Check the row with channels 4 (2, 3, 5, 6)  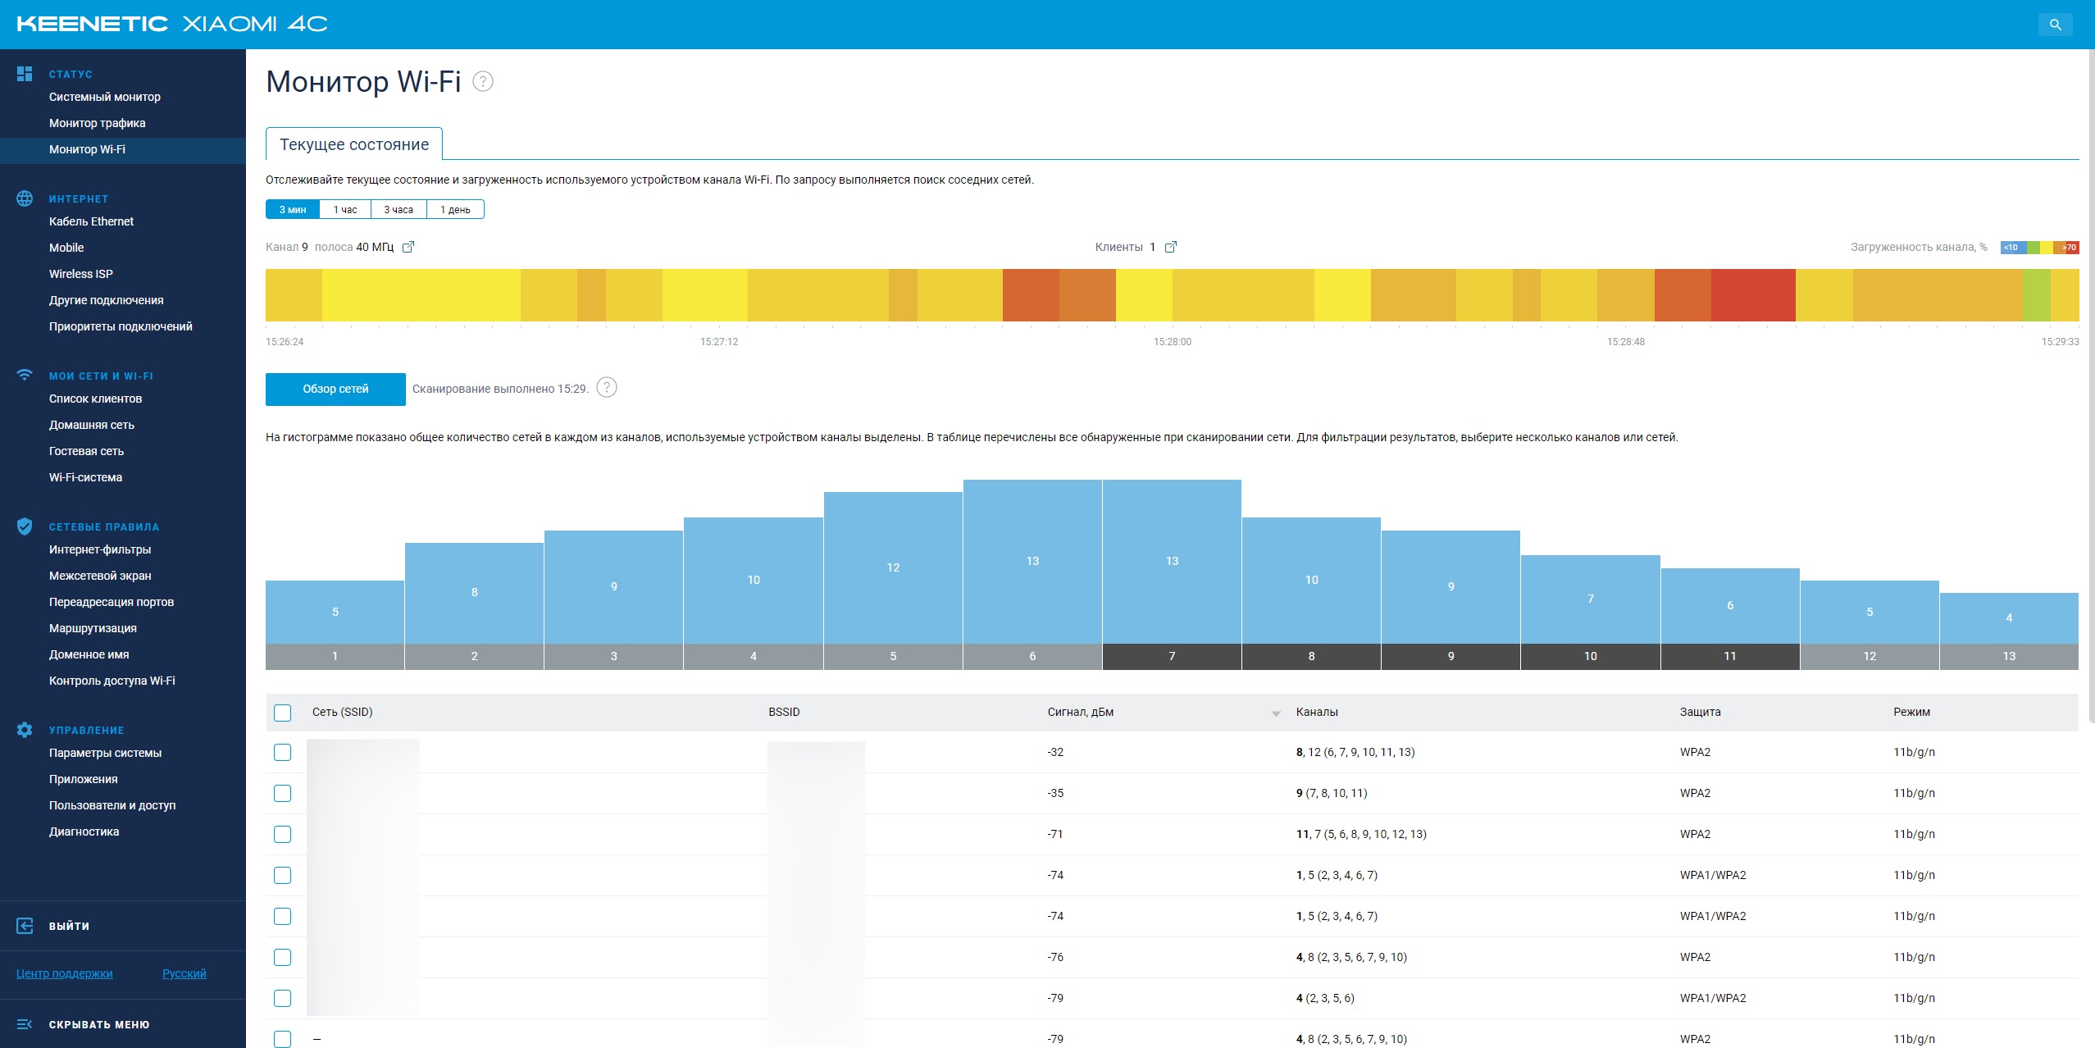[x=282, y=999]
